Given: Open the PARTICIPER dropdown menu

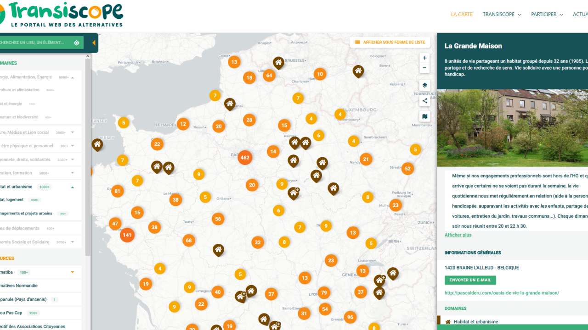Looking at the screenshot, I should 547,15.
